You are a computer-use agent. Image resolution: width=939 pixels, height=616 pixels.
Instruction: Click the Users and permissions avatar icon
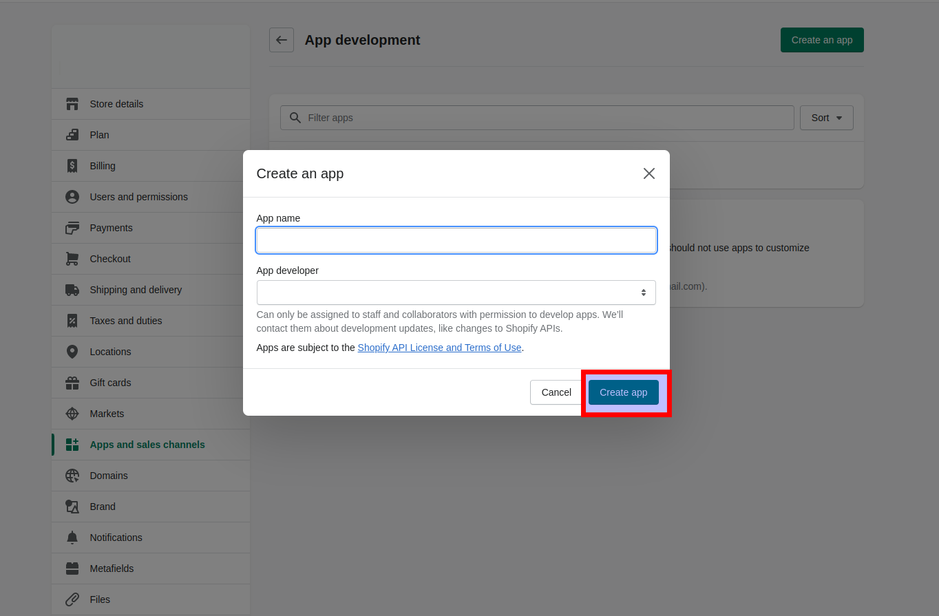click(x=72, y=197)
